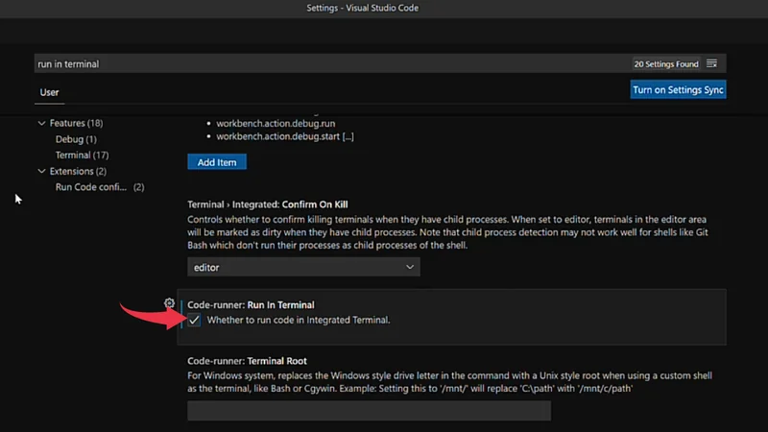Toggle the Run In Terminal checkbox
The width and height of the screenshot is (768, 432).
[x=195, y=320]
